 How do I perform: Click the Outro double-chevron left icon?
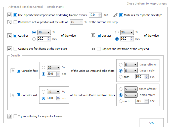(x=13, y=95)
